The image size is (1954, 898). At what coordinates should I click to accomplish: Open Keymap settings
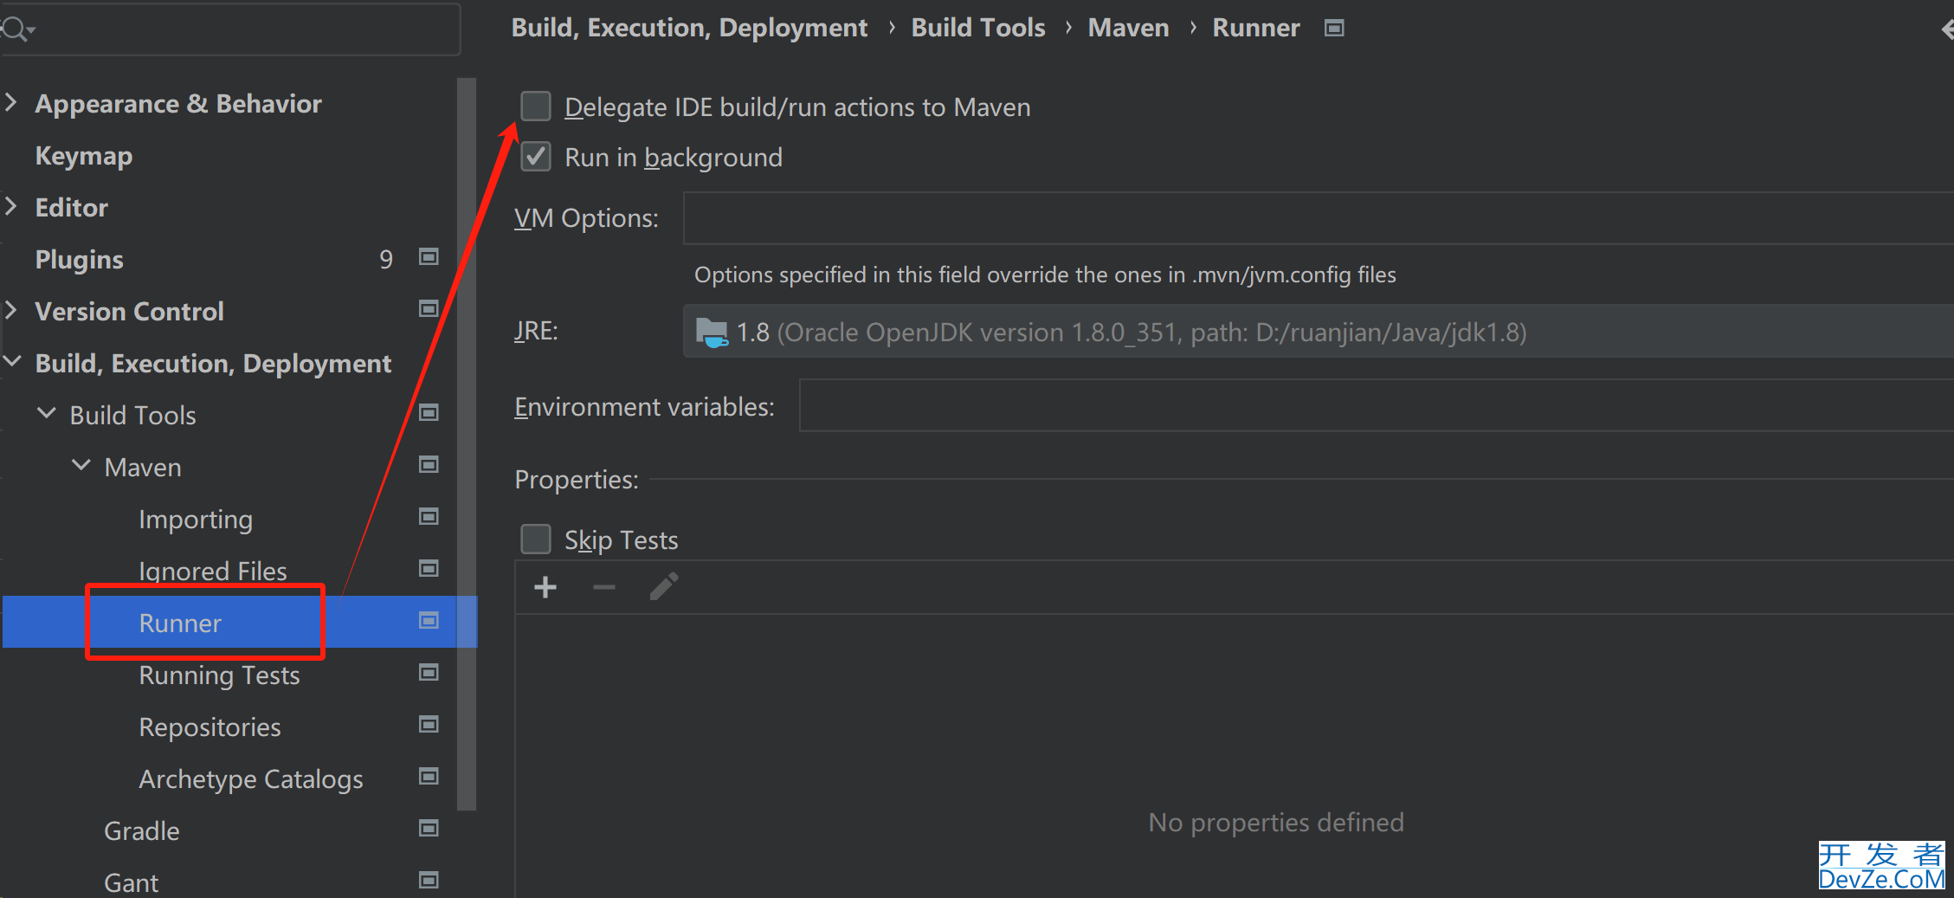pos(84,156)
